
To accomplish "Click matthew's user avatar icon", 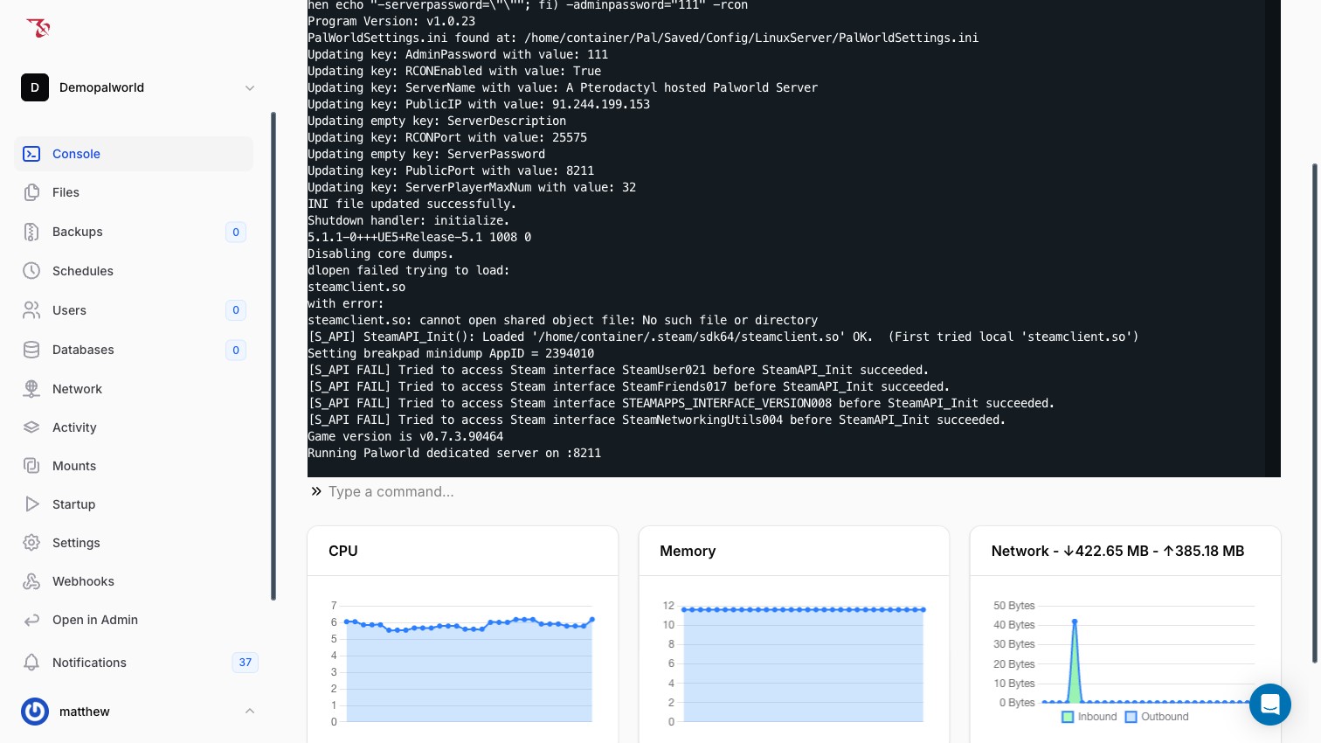I will coord(35,712).
